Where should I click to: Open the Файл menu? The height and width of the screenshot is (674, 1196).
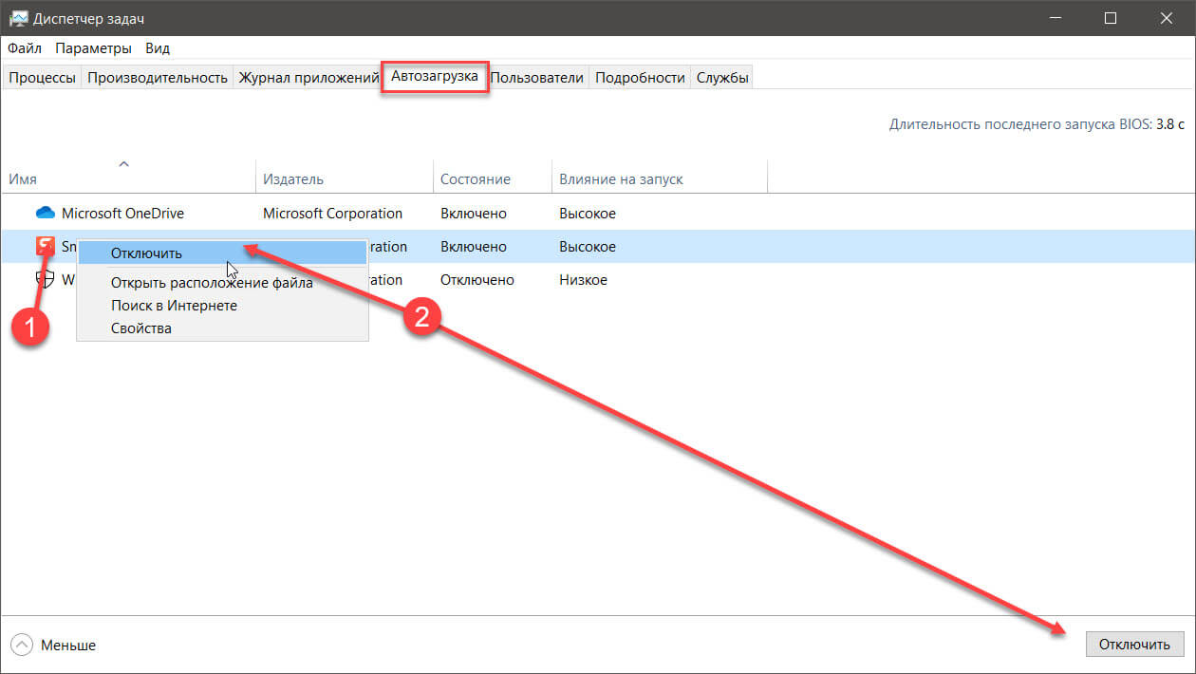[25, 48]
